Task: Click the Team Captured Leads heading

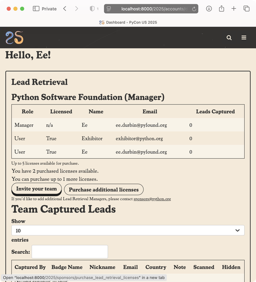Action: pyautogui.click(x=63, y=209)
